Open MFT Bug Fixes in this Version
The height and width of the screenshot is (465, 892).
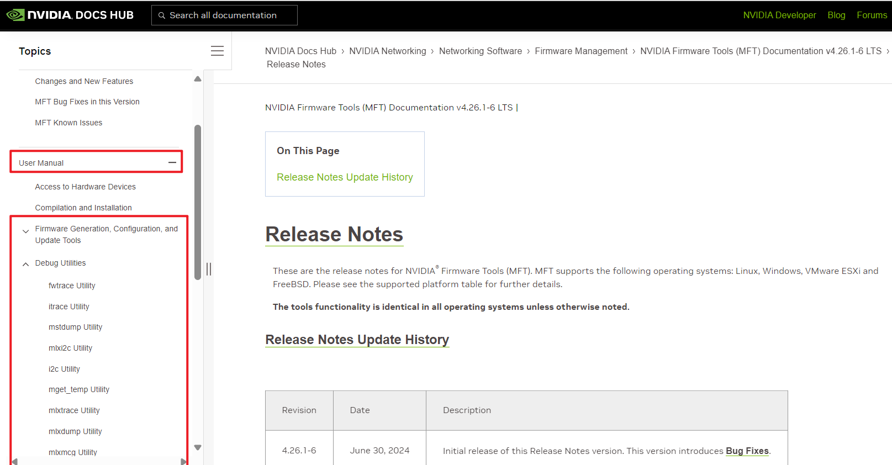pyautogui.click(x=87, y=102)
